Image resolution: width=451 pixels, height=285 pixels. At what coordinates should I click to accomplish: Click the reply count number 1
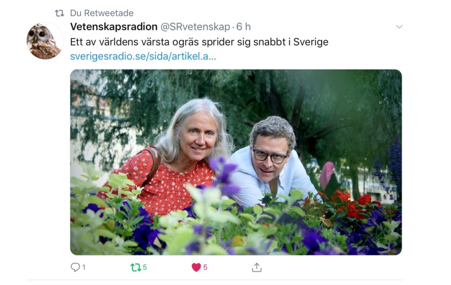(84, 267)
